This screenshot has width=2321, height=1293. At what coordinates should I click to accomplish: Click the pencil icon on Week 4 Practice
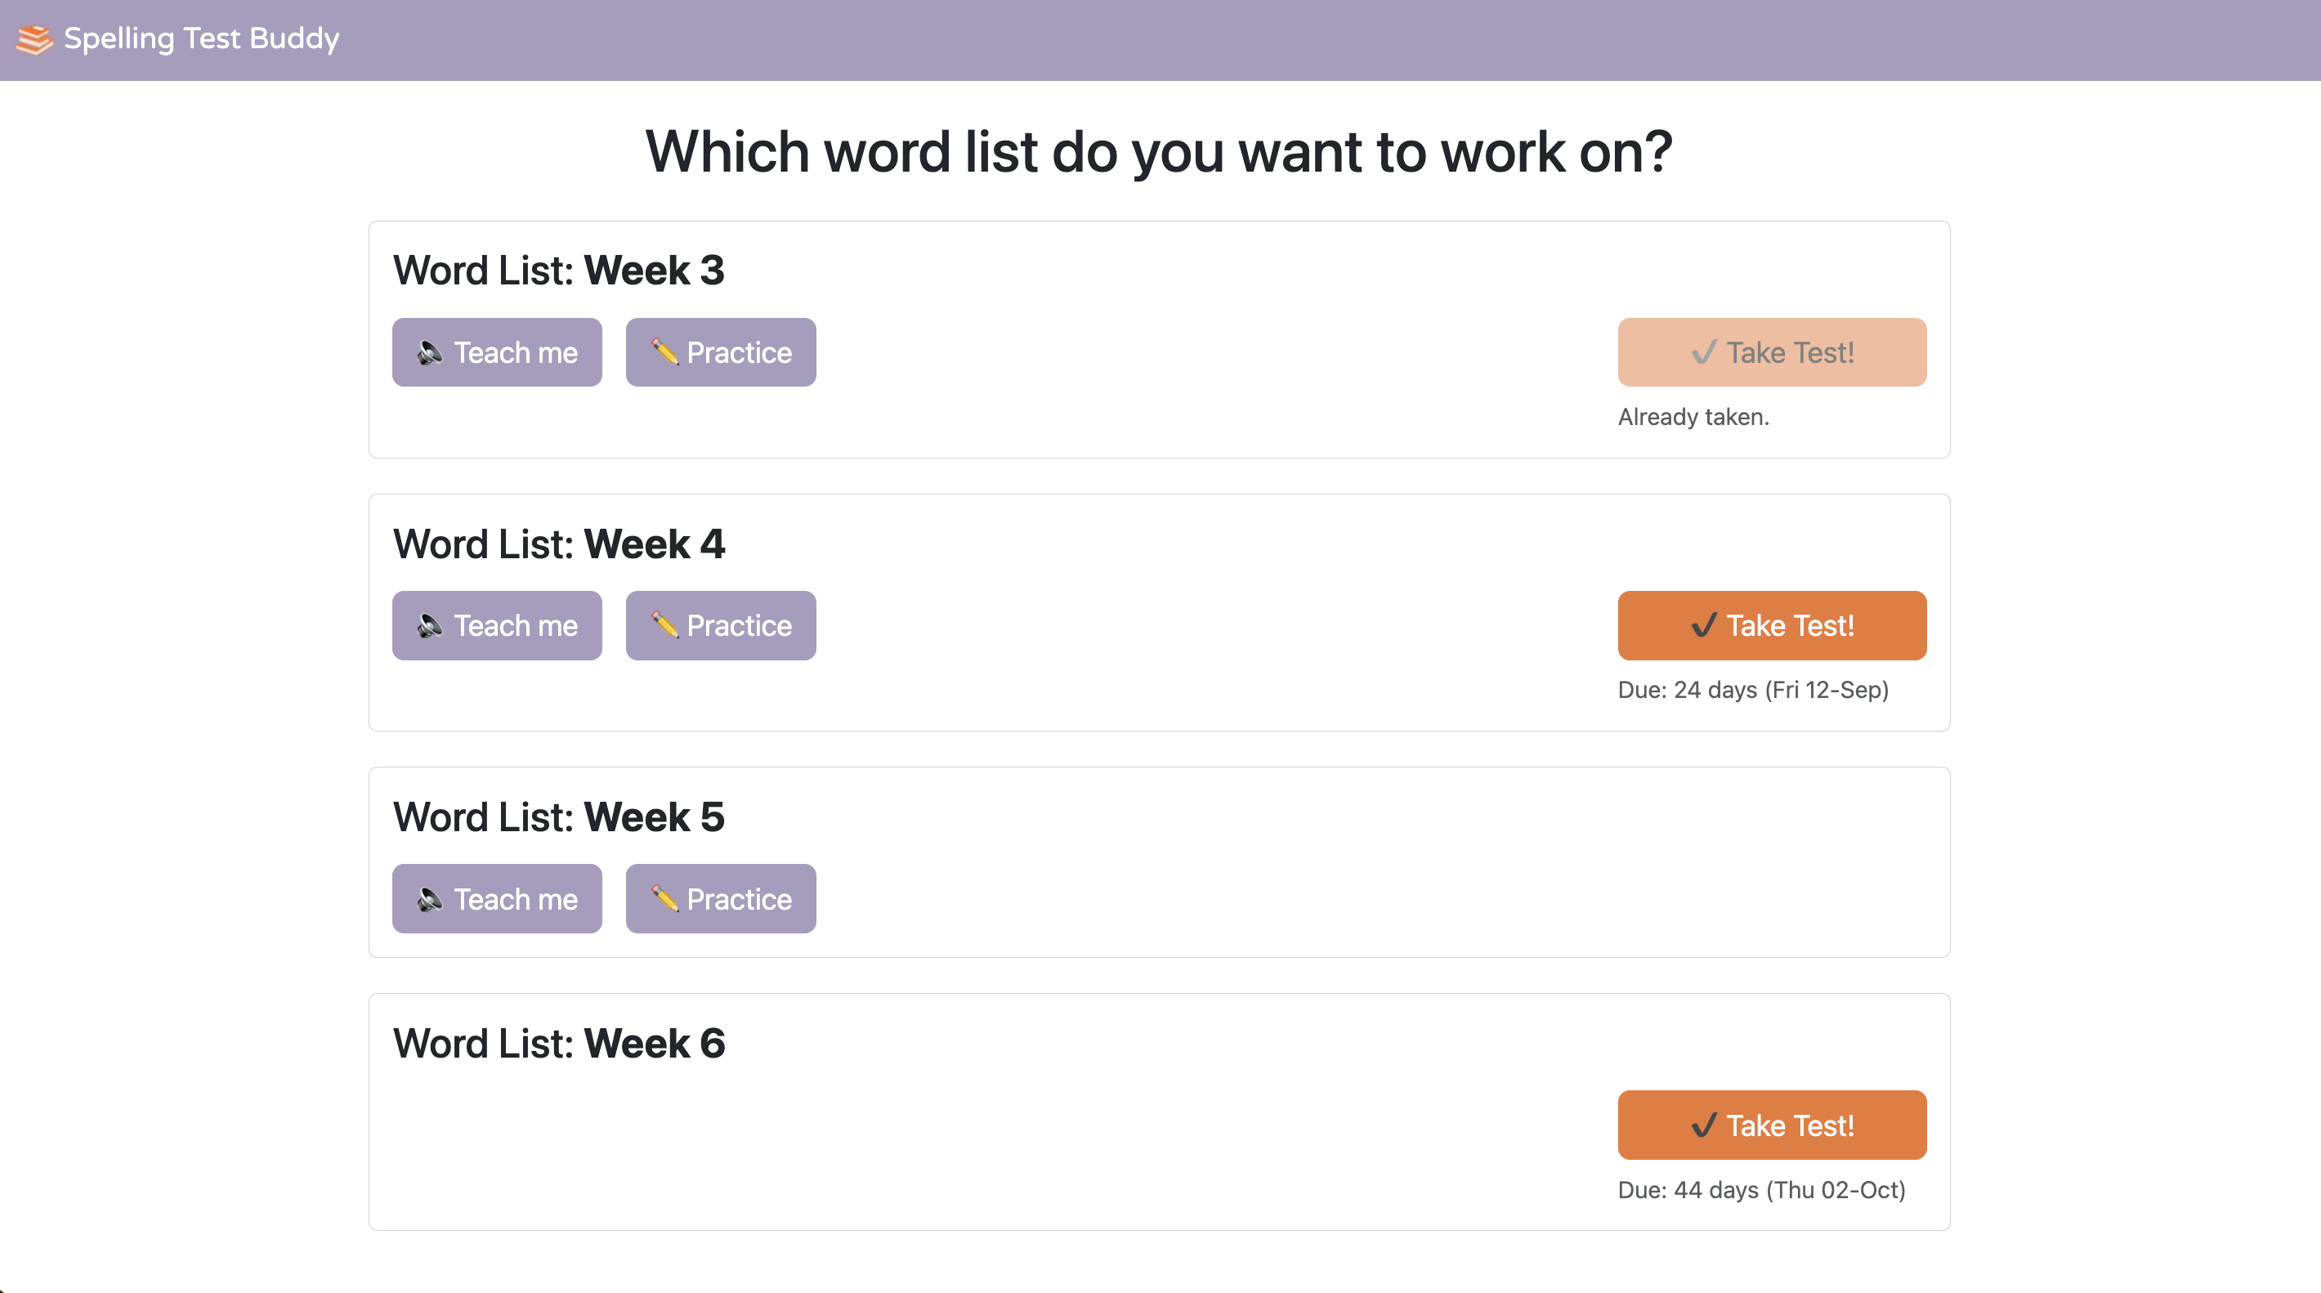(x=665, y=625)
